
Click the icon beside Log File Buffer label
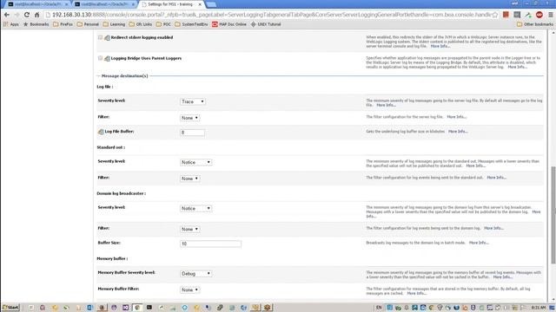(x=101, y=132)
